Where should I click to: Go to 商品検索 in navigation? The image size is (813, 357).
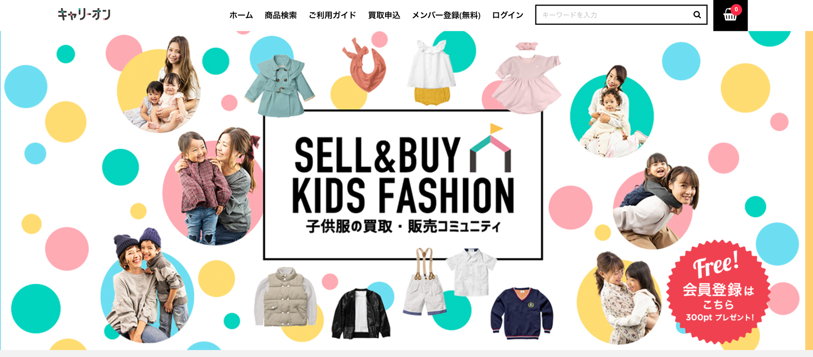pyautogui.click(x=280, y=15)
